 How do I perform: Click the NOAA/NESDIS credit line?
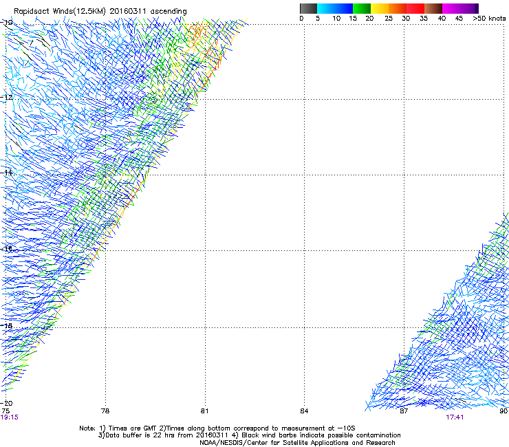point(297,443)
